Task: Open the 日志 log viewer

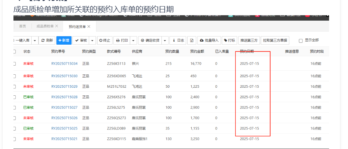Action: tap(178, 40)
